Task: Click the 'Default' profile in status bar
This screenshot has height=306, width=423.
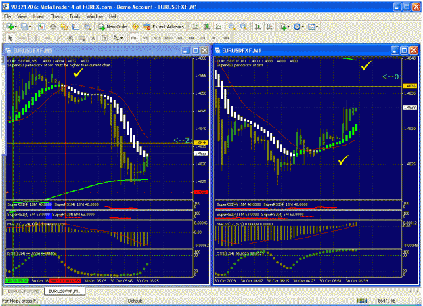Action: tap(135, 301)
